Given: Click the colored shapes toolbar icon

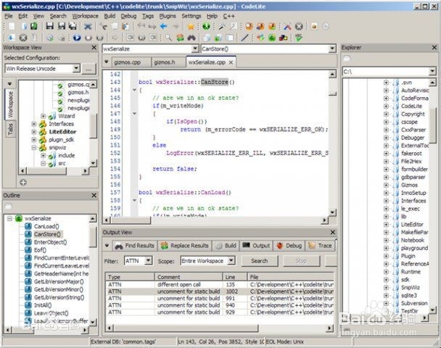Looking at the screenshot, I should [x=283, y=38].
